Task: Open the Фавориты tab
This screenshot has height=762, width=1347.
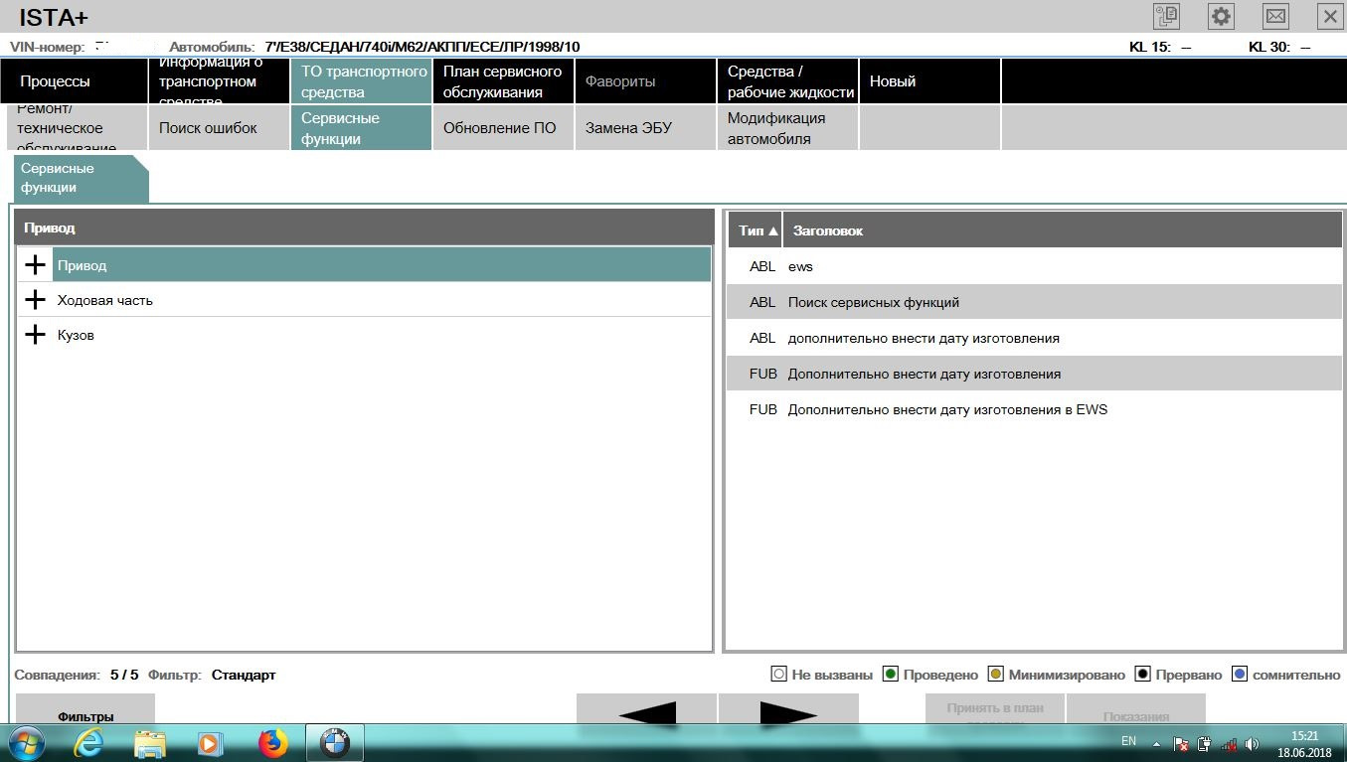Action: point(645,81)
